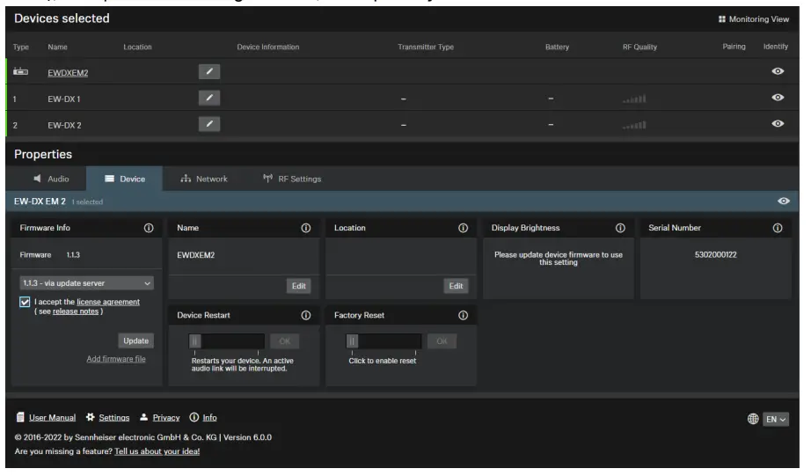The image size is (811, 476).
Task: Open the Info link in footer
Action: tap(209, 418)
